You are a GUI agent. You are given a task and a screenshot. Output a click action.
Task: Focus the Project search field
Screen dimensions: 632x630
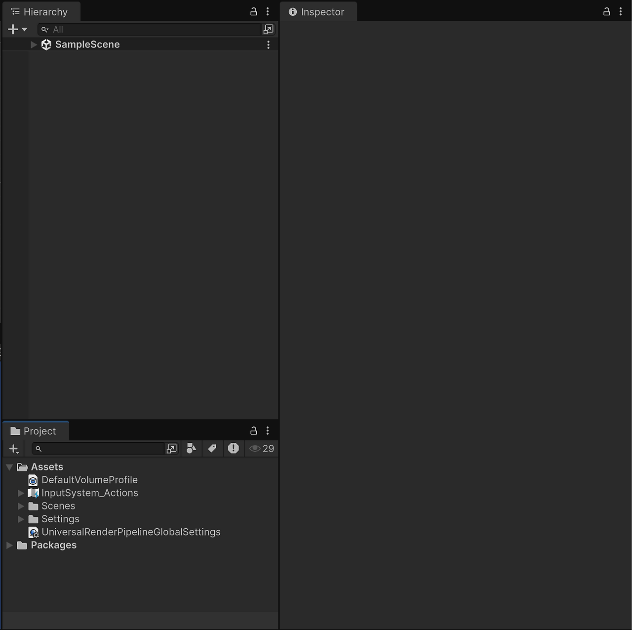(x=98, y=449)
